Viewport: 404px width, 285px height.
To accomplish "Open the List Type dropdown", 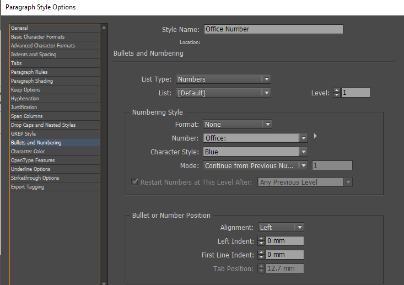I will pos(223,79).
